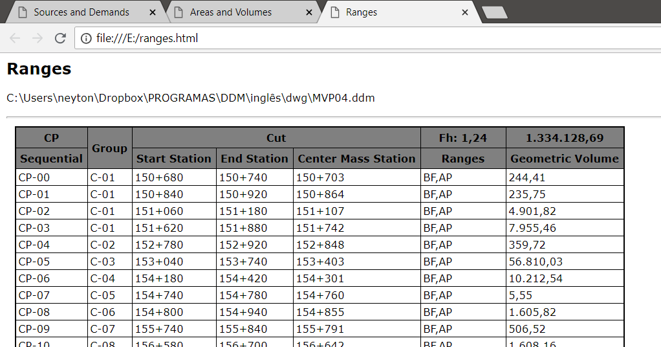This screenshot has height=347, width=661.
Task: Close the Sources and Demands tab
Action: tap(153, 12)
